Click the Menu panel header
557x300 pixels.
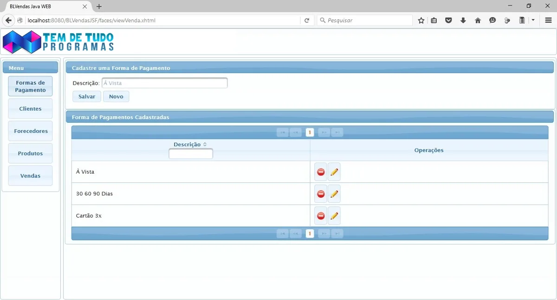30,68
